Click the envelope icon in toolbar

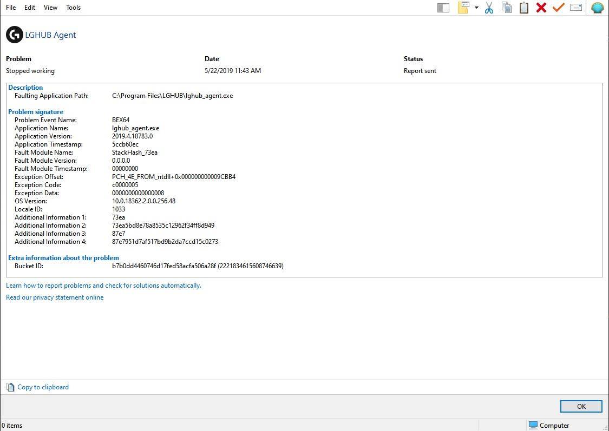click(x=576, y=8)
